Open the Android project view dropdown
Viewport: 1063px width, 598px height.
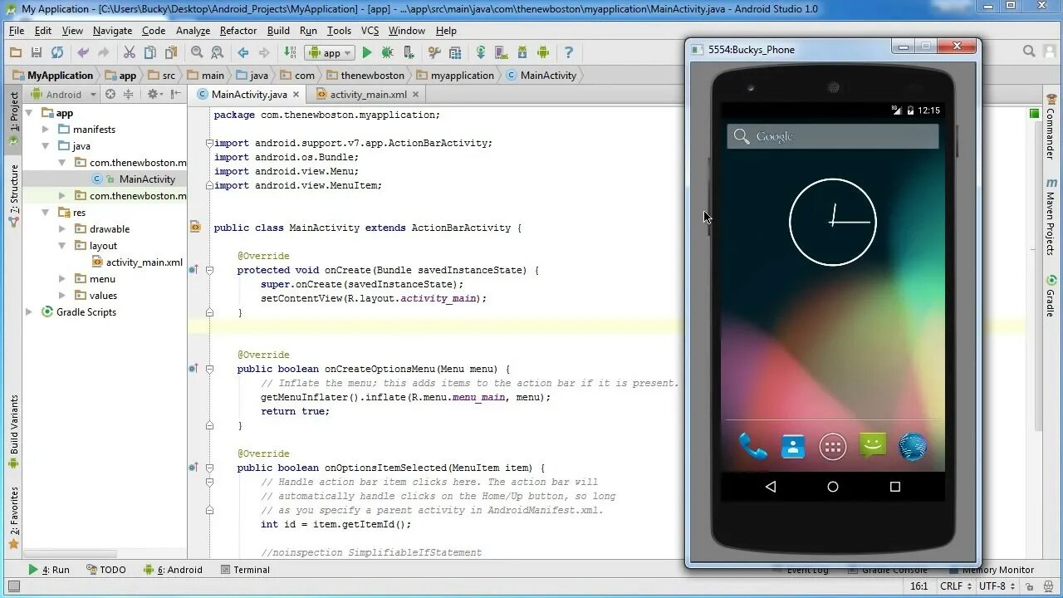coord(64,94)
